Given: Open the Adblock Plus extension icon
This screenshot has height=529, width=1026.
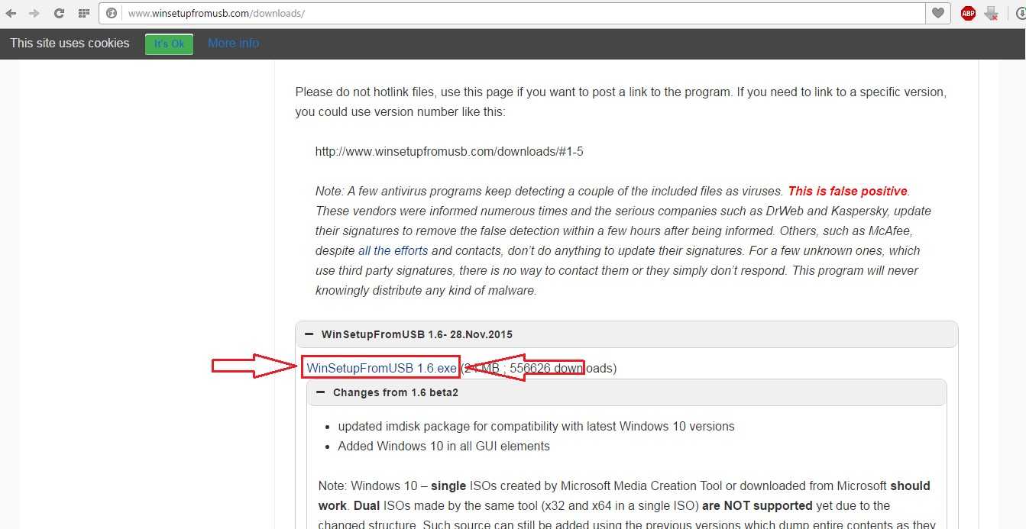Looking at the screenshot, I should 968,13.
